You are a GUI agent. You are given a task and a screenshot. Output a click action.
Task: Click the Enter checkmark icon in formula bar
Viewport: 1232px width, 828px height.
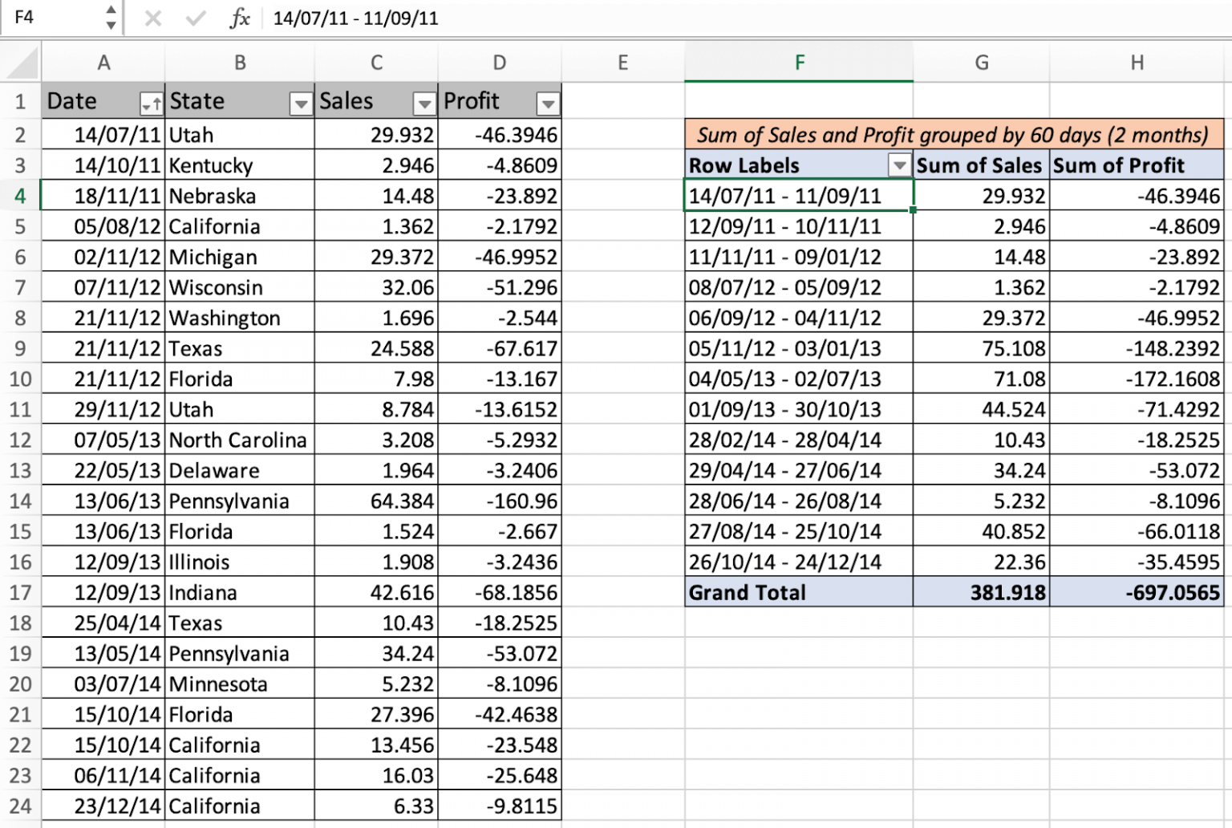197,18
